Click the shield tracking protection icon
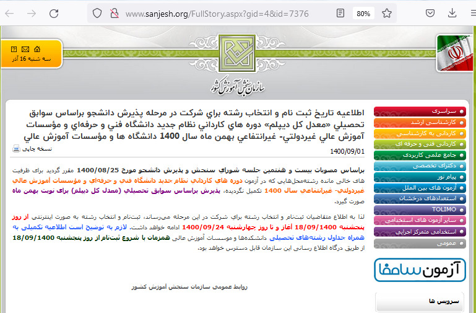The width and height of the screenshot is (476, 313). click(97, 13)
